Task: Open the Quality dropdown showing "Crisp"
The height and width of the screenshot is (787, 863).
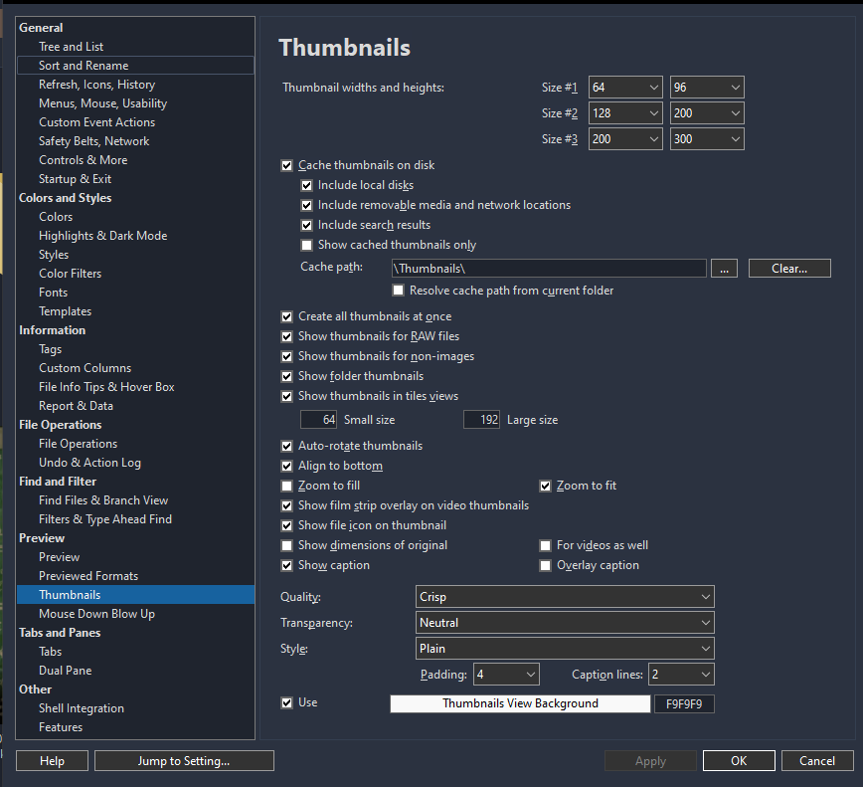Action: 564,597
